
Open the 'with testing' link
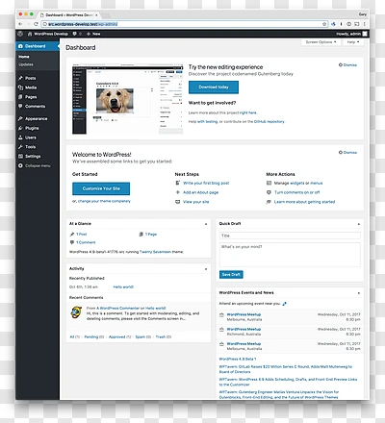pyautogui.click(x=207, y=122)
